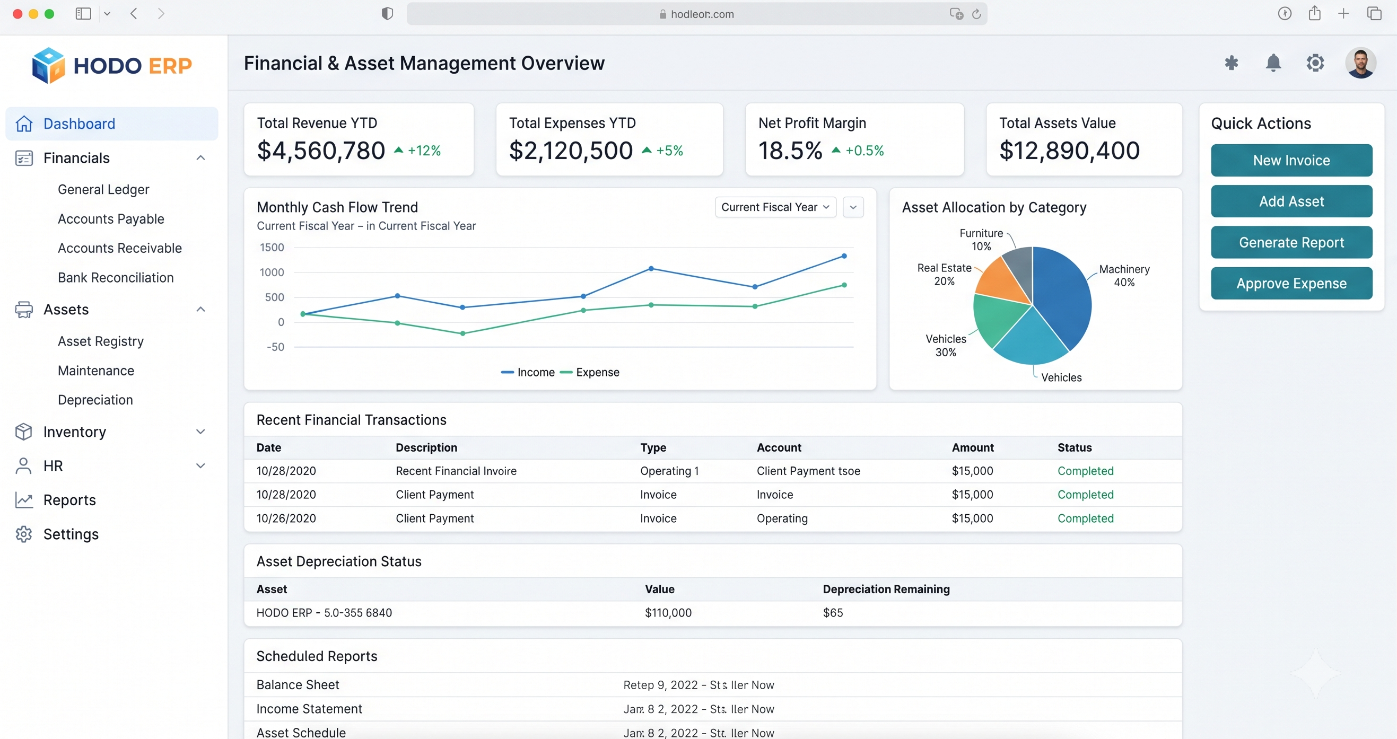
Task: Click the Reports chart icon
Action: 24,500
